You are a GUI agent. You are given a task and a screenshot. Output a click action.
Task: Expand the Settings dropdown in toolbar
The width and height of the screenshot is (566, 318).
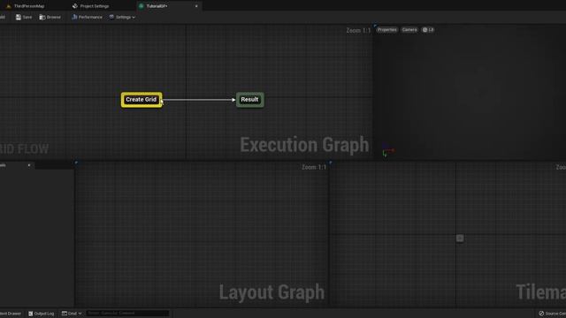(x=122, y=17)
